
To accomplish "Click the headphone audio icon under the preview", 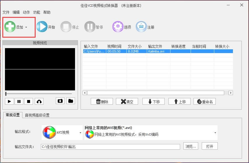I will click(39, 101).
